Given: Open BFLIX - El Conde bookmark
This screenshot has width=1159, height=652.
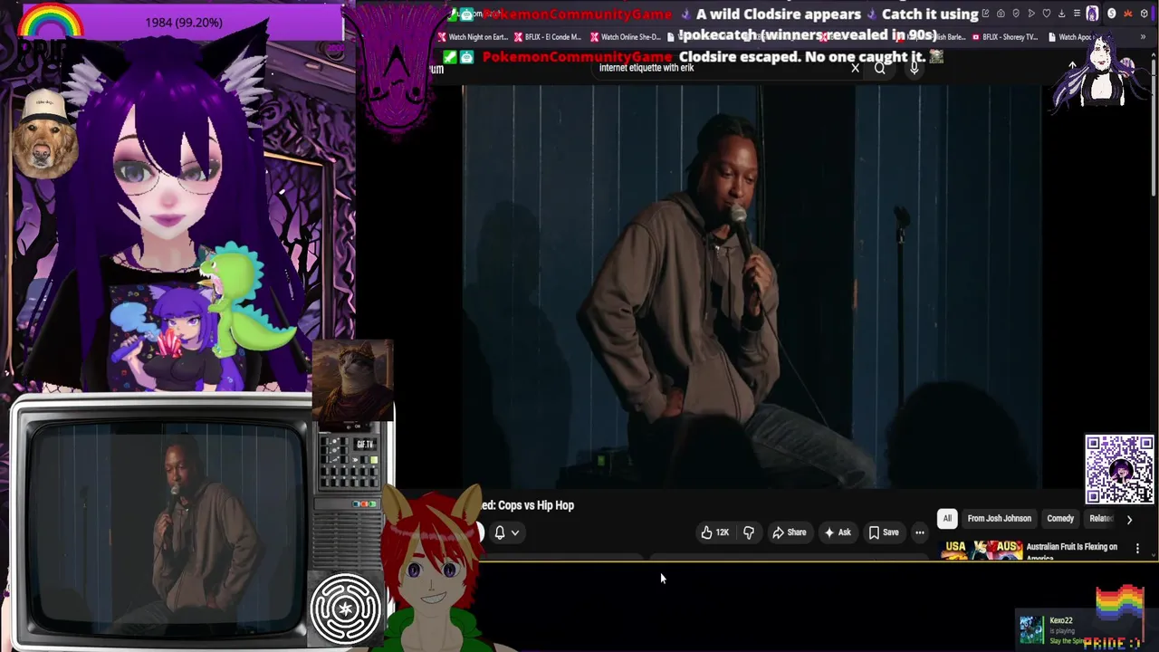Looking at the screenshot, I should [549, 37].
